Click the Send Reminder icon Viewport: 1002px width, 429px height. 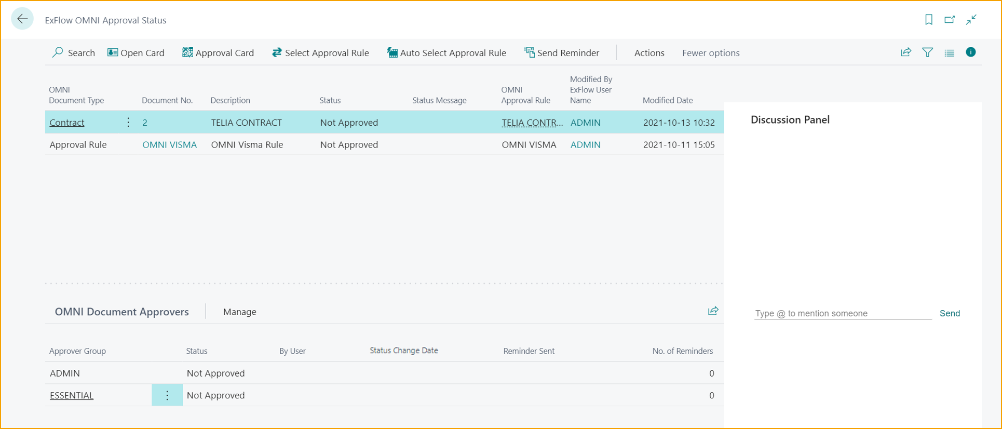point(530,52)
